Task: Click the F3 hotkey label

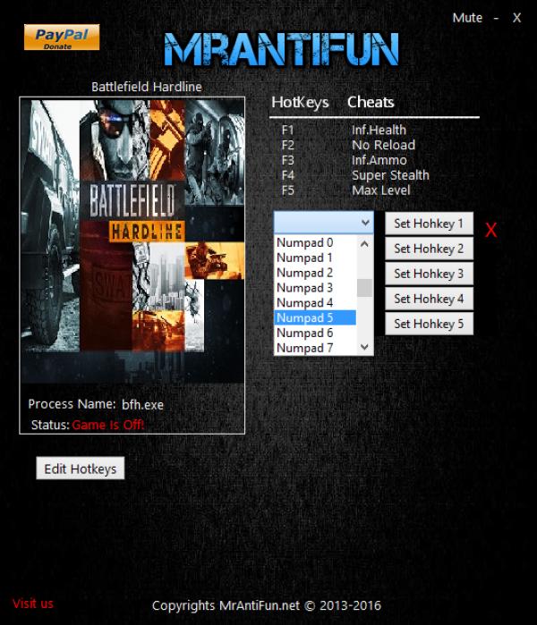Action: pyautogui.click(x=287, y=160)
